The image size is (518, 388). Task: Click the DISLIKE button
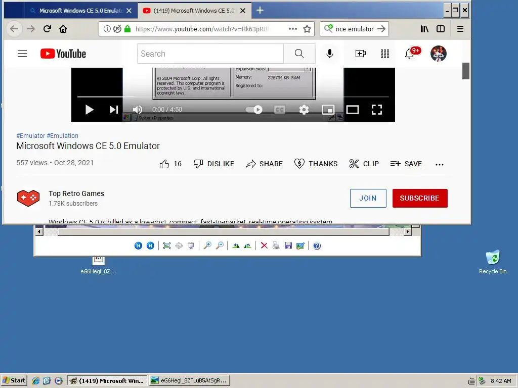(x=214, y=164)
